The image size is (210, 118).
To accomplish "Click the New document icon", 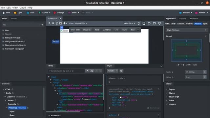I will click(x=4, y=13).
